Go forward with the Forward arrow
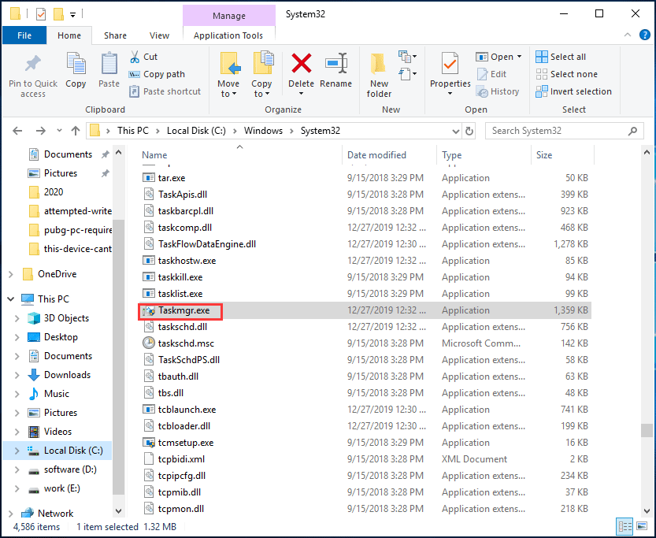656x538 pixels. click(41, 131)
